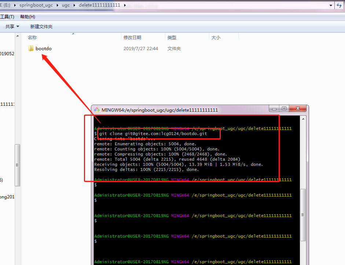This screenshot has height=265, width=345.
Task: Click the Explorer navigation pane scrollbar thumb
Action: tap(17, 165)
